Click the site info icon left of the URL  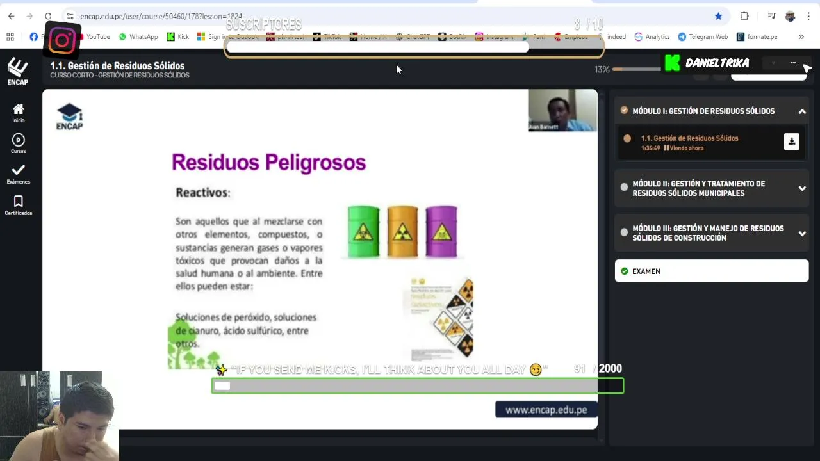click(70, 16)
